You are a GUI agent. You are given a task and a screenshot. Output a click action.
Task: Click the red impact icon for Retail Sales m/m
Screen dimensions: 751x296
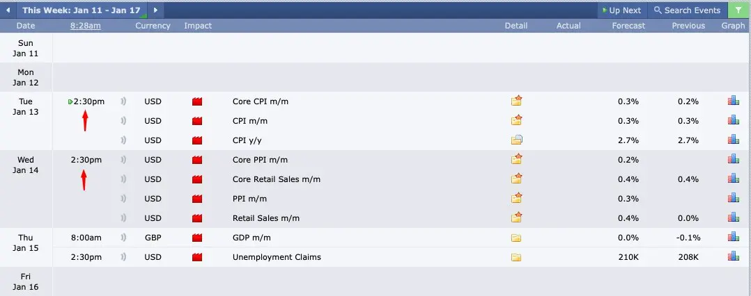(196, 218)
